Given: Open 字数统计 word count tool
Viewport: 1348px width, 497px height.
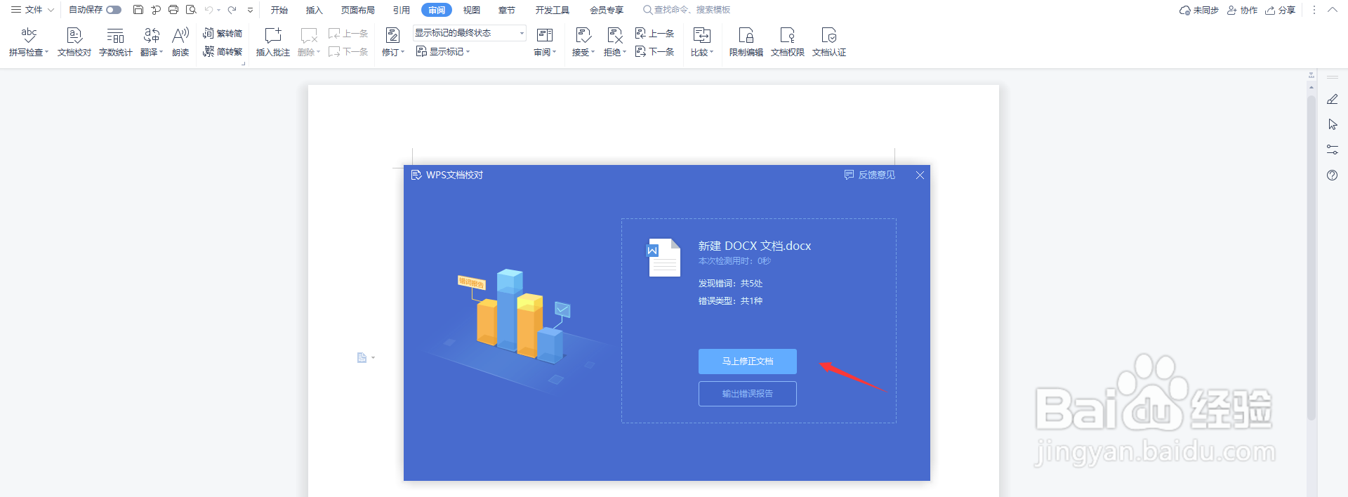Looking at the screenshot, I should pyautogui.click(x=116, y=42).
